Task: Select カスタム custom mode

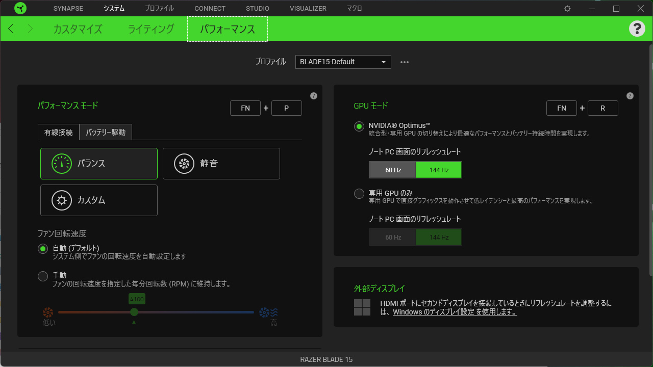Action: pos(99,200)
